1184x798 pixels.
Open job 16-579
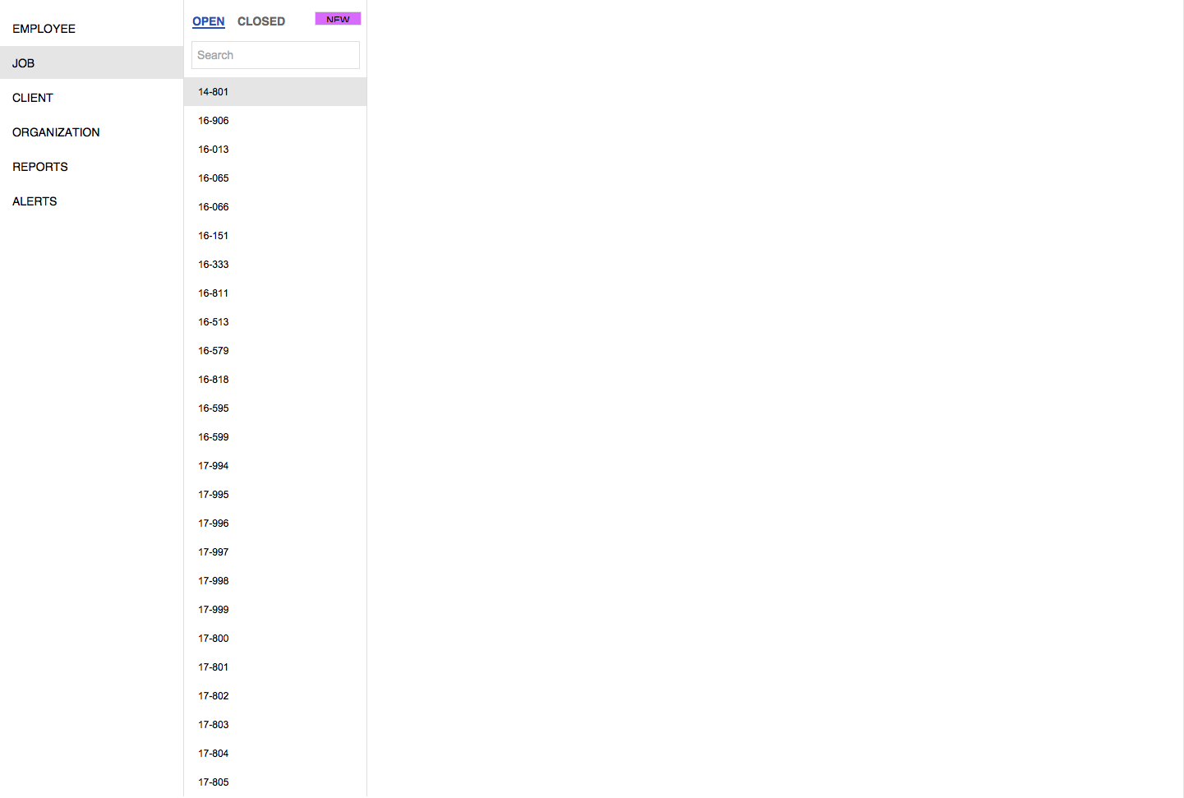[275, 351]
